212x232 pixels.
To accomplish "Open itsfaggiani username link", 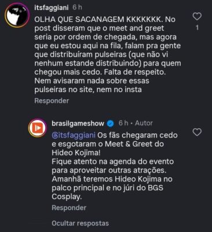I will [x=52, y=8].
